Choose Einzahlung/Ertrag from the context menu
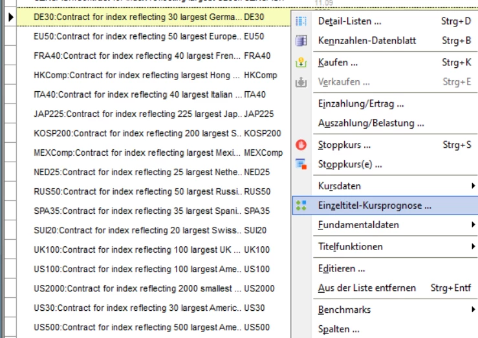 coord(361,103)
